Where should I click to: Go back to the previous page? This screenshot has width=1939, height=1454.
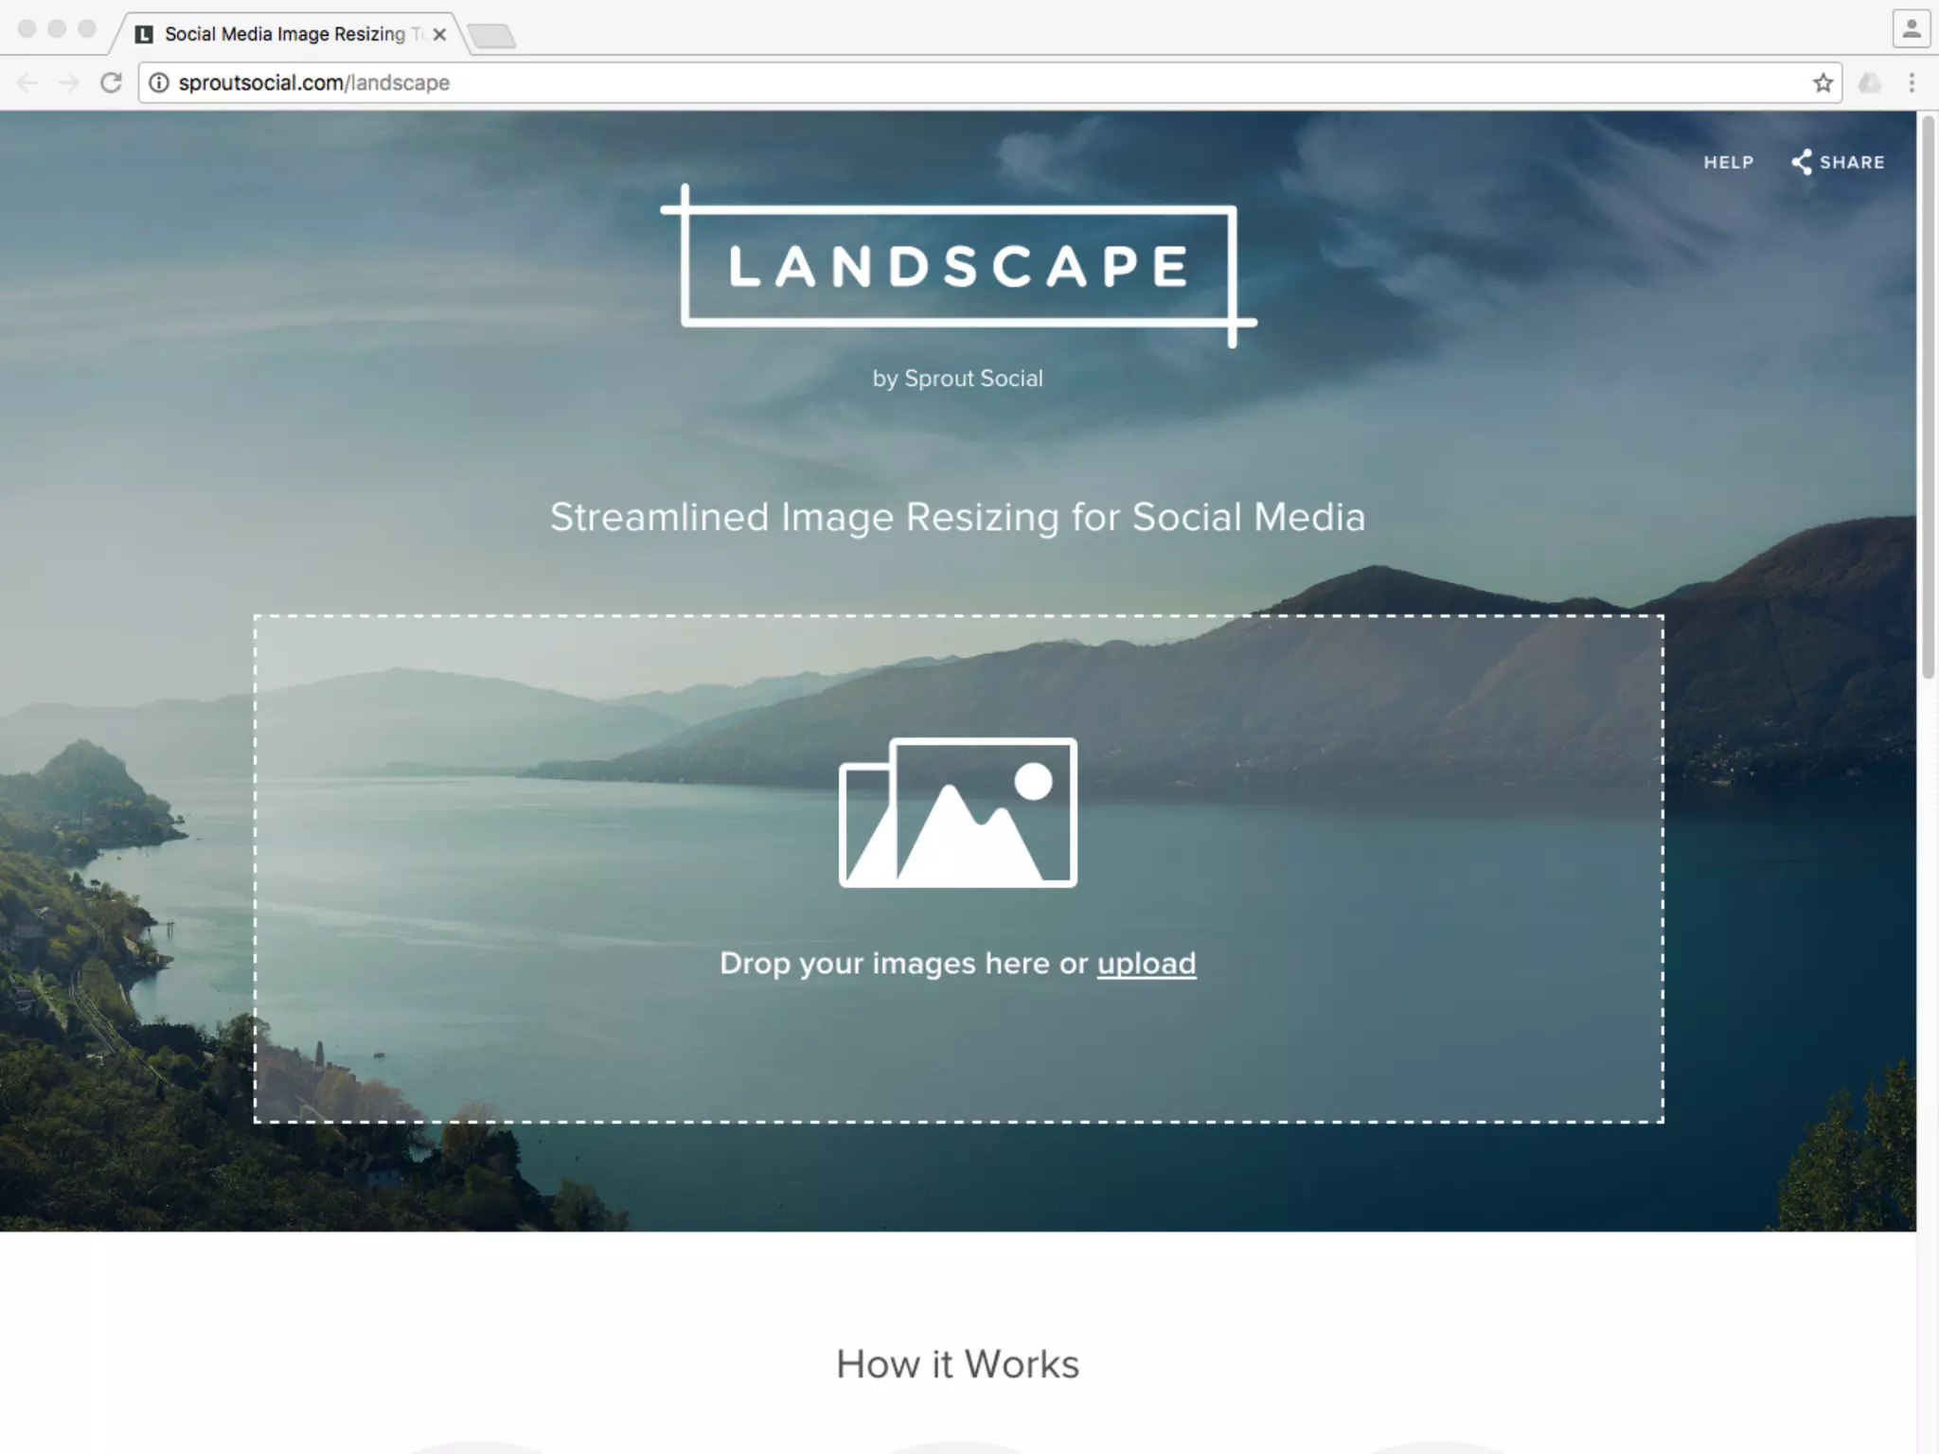(x=27, y=83)
